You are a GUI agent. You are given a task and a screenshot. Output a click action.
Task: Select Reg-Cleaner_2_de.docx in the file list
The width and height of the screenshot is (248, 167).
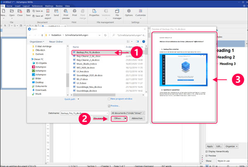click(x=89, y=60)
